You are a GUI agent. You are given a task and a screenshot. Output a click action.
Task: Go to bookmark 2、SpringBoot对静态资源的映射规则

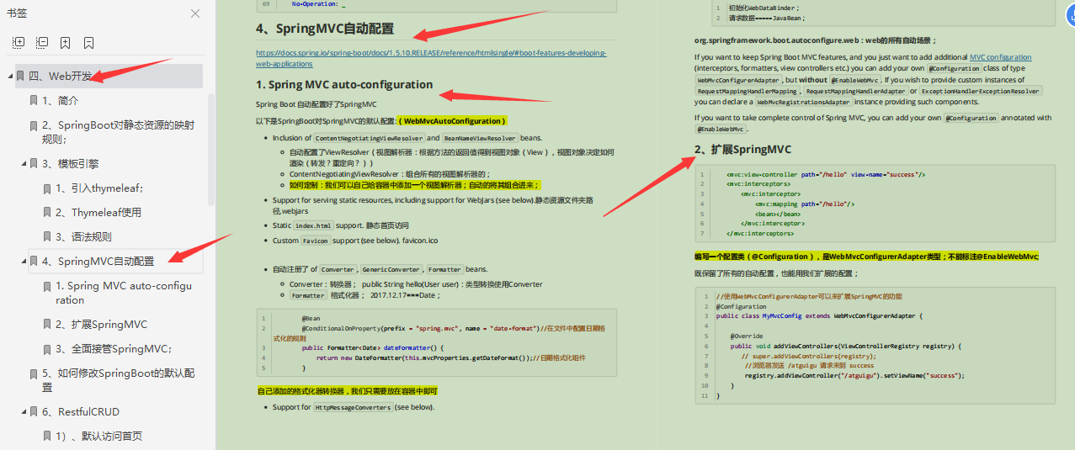(x=118, y=132)
